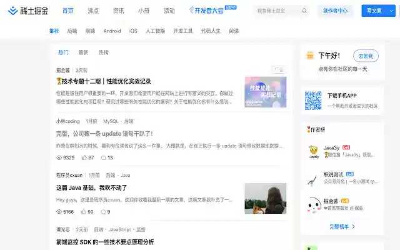This screenshot has width=400, height=250.
Task: Open the 写文章 dropdown arrow
Action: tap(391, 11)
